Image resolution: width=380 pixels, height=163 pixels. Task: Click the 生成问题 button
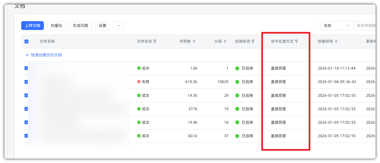(x=80, y=26)
